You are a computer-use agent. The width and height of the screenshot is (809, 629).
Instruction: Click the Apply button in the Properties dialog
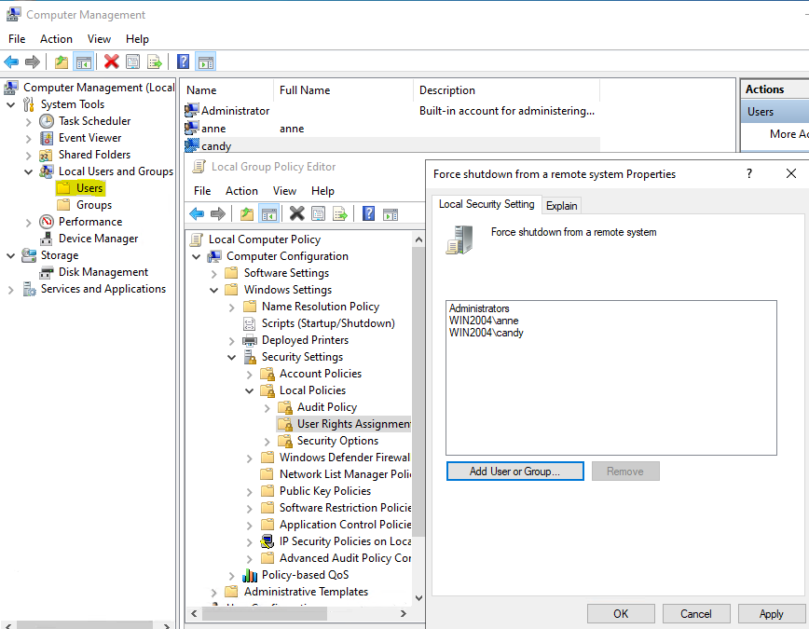click(x=771, y=613)
